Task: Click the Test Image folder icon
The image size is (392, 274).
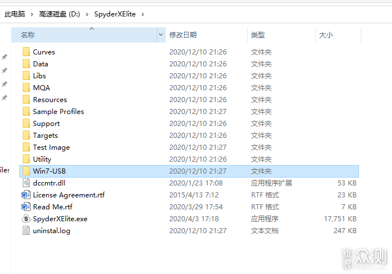Action: coord(26,147)
